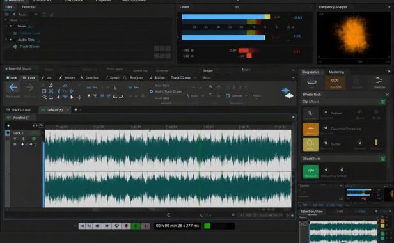The image size is (394, 243).
Task: Click the blue right triangle toolbar icon
Action: [x=72, y=91]
